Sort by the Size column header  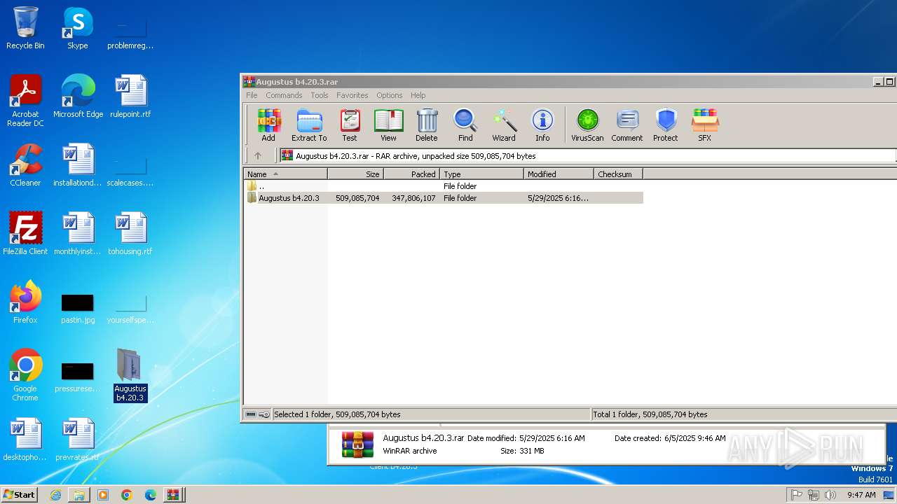356,174
